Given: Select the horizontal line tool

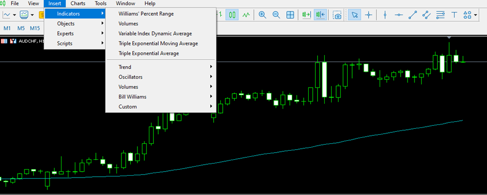Looking at the screenshot, I should (x=399, y=14).
